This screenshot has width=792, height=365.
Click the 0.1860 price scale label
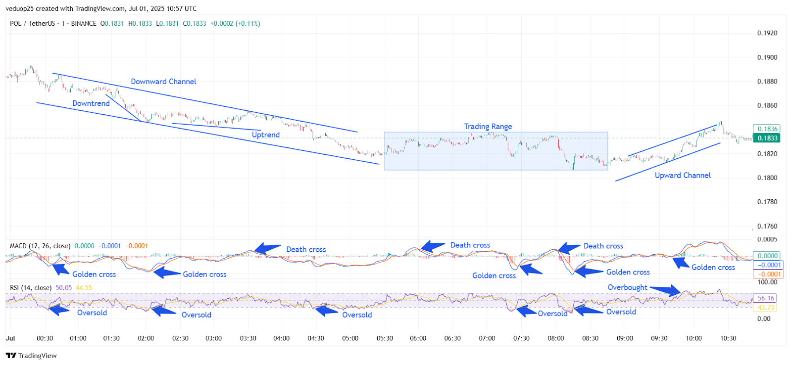(x=767, y=105)
